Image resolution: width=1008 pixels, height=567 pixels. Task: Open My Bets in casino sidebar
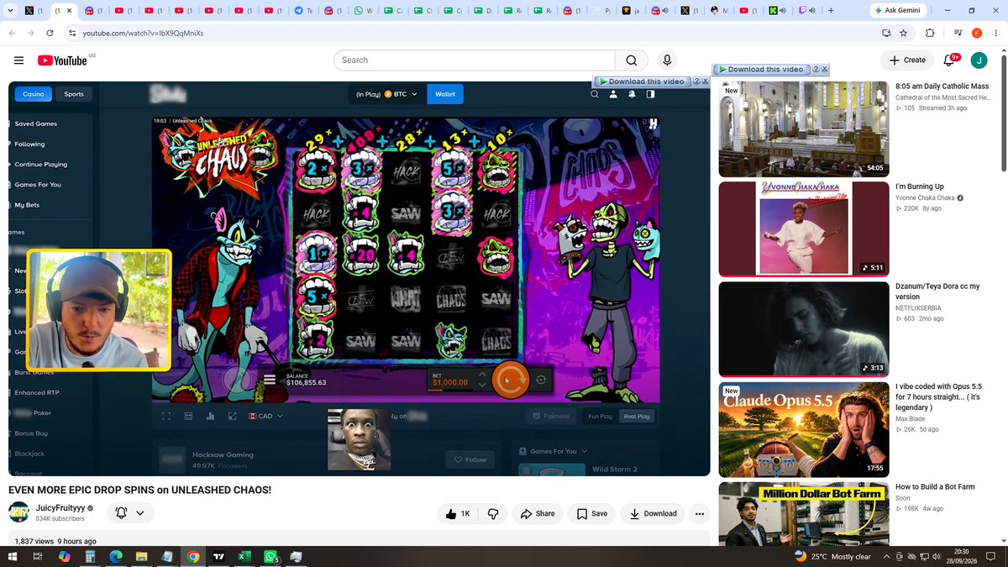pos(27,205)
